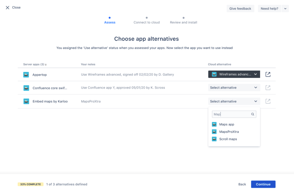Click the Give feedback button
This screenshot has height=194, width=294.
click(240, 9)
